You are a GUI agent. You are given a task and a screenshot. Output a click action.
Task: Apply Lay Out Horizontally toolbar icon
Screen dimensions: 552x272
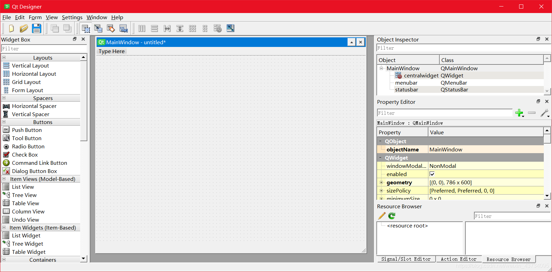[x=142, y=28]
